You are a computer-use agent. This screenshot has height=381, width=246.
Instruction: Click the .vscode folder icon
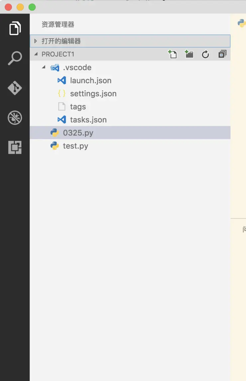55,67
